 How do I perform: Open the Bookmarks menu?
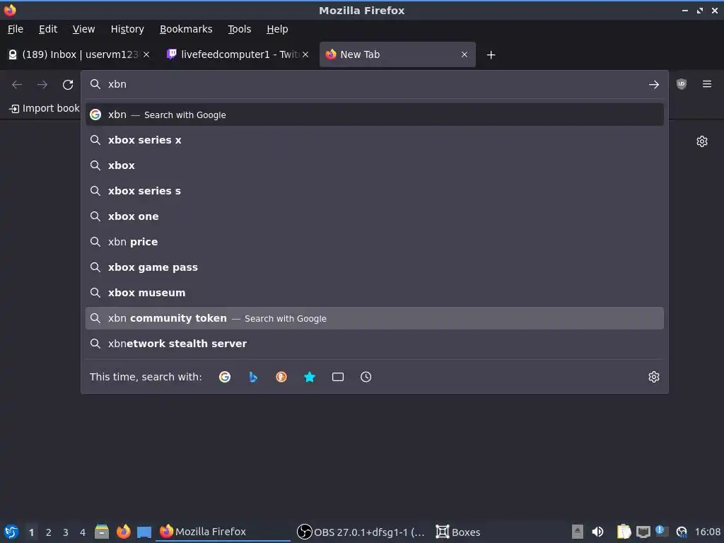click(x=186, y=29)
